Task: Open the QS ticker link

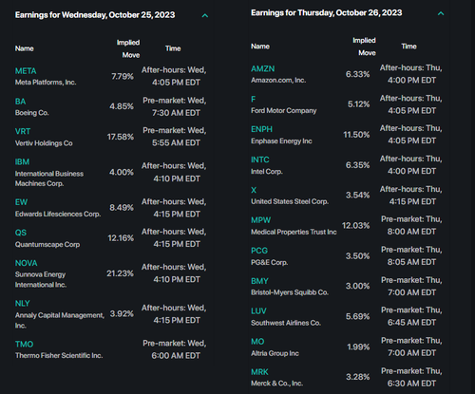Action: tap(21, 233)
